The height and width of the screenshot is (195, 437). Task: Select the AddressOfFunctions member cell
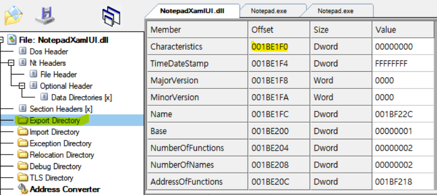point(197,181)
